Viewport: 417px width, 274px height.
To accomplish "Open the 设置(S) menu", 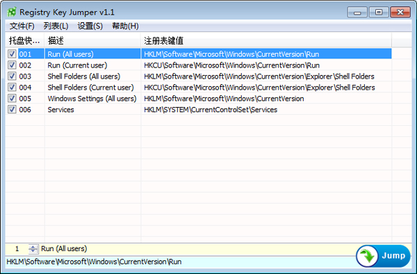I will click(x=90, y=26).
